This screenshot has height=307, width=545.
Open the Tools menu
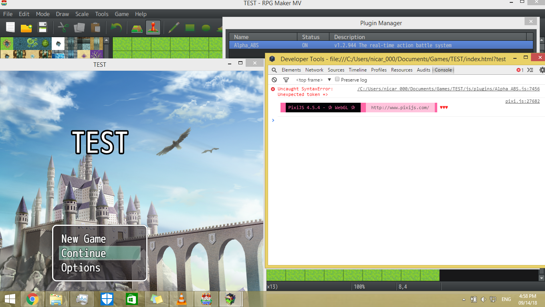[x=102, y=14]
